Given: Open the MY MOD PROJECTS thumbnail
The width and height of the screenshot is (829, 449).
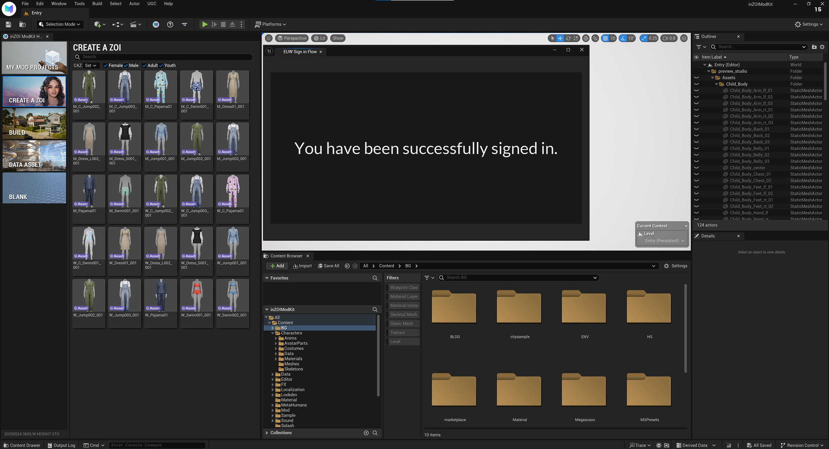Looking at the screenshot, I should point(34,57).
